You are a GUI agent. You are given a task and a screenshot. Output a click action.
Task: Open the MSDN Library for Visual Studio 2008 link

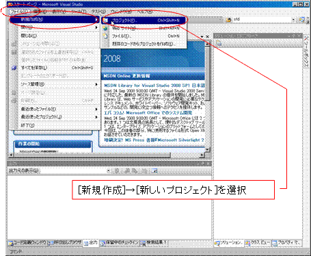(x=154, y=86)
